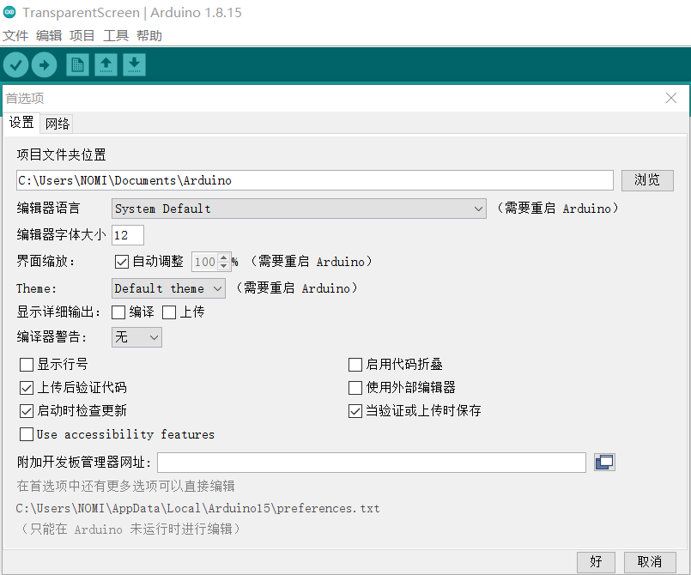Open the Default theme dropdown

coord(168,288)
